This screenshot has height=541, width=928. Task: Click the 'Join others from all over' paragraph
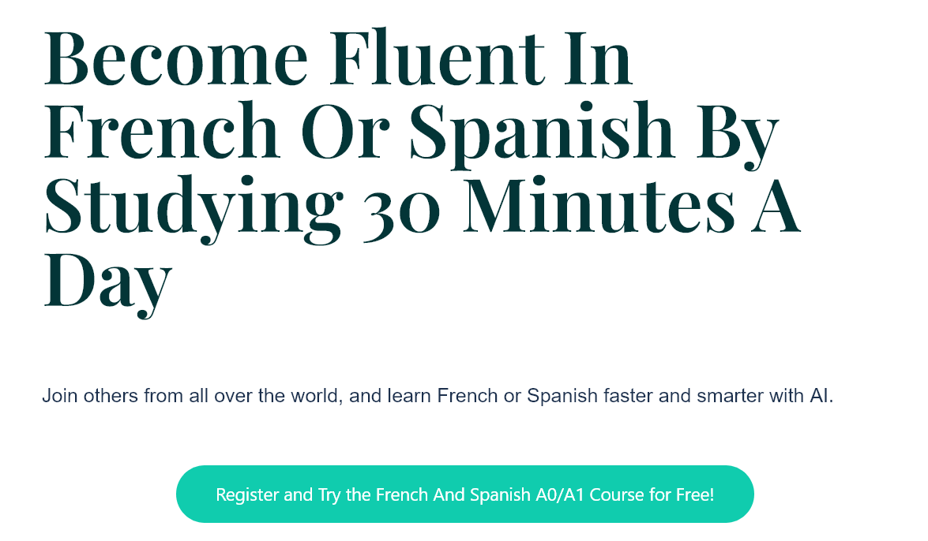pos(438,396)
